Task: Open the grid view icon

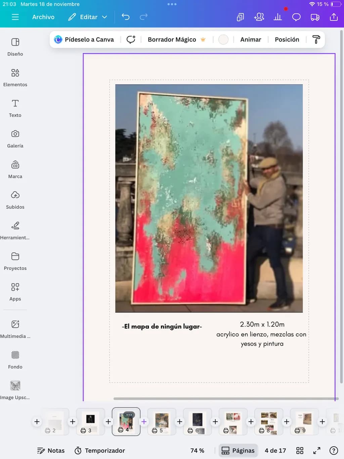Action: [x=300, y=451]
